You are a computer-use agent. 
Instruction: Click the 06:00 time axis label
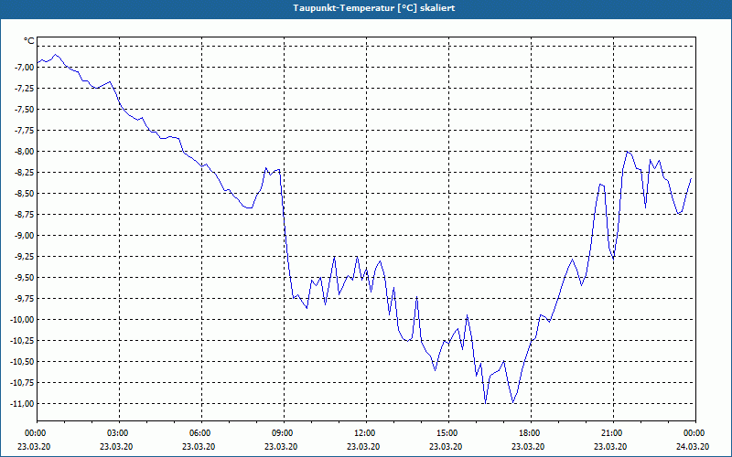[201, 433]
